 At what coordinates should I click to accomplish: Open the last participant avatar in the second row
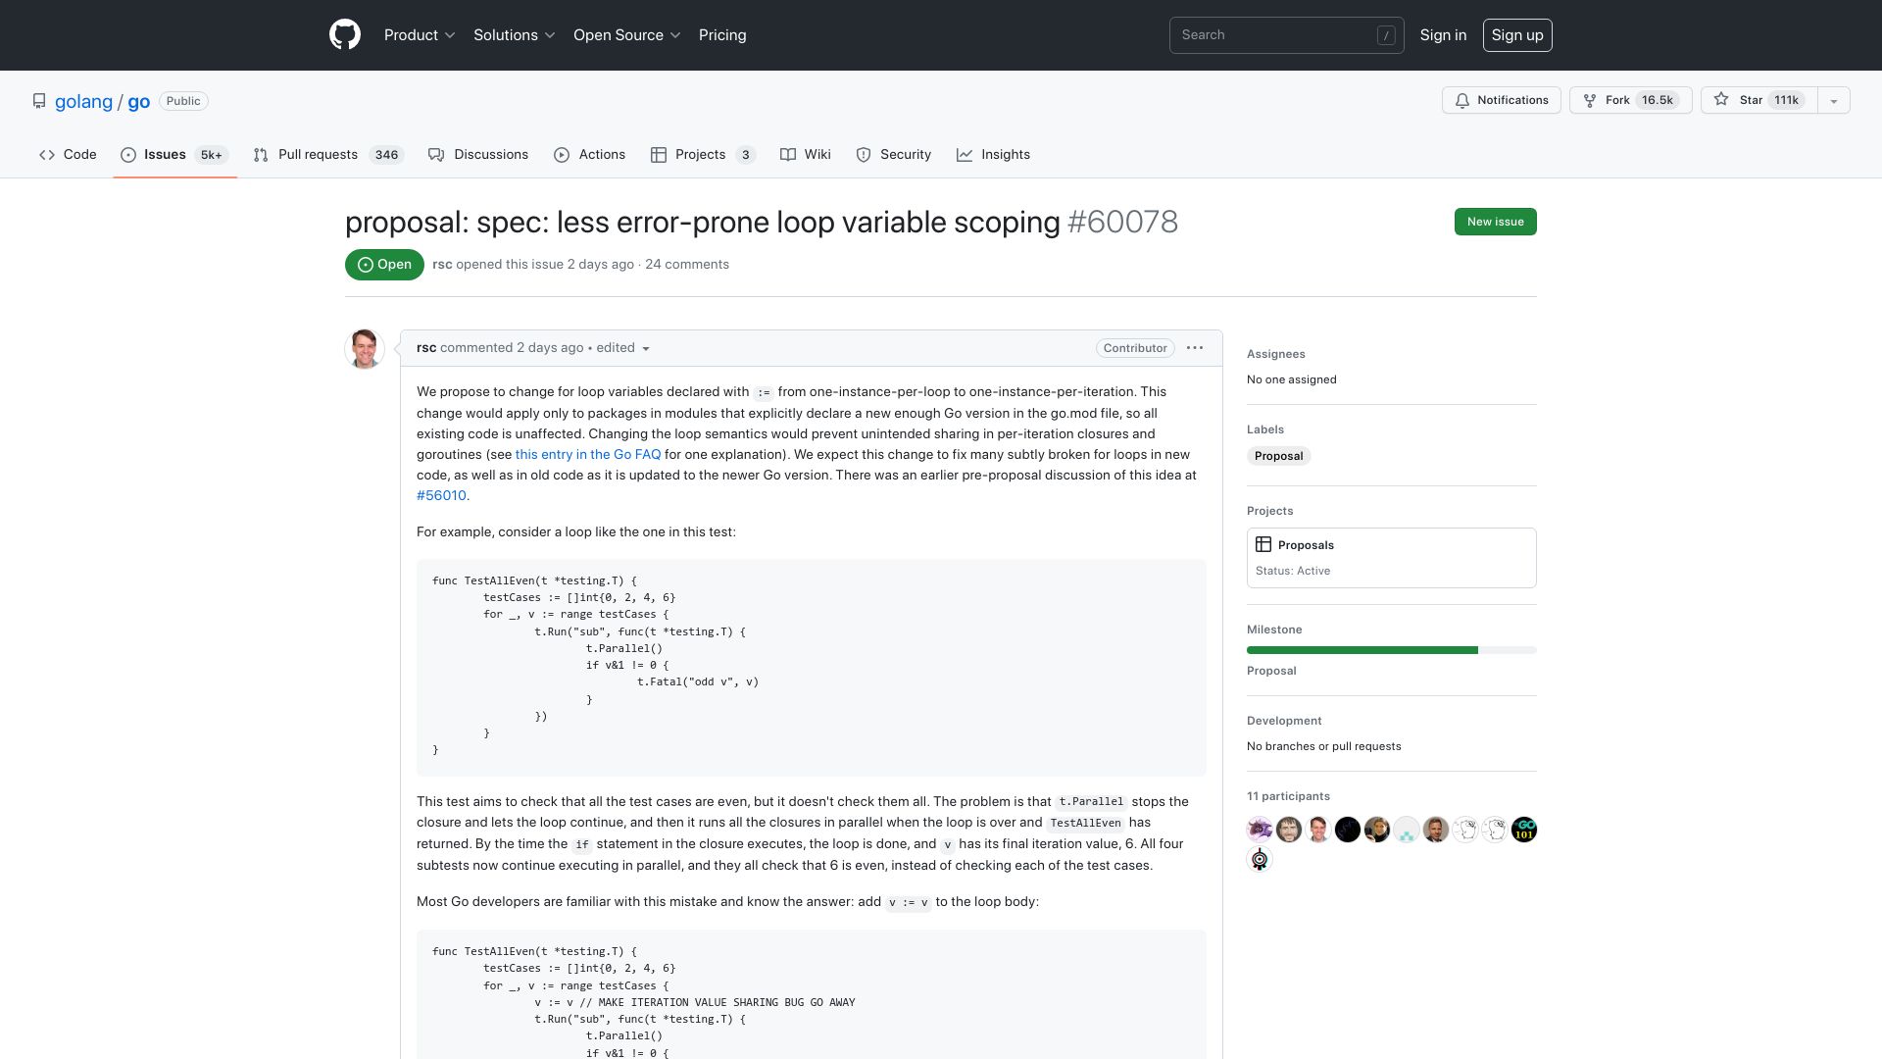click(1260, 860)
